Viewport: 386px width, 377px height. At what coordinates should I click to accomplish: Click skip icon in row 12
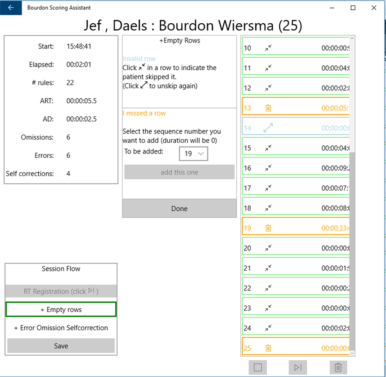[269, 88]
